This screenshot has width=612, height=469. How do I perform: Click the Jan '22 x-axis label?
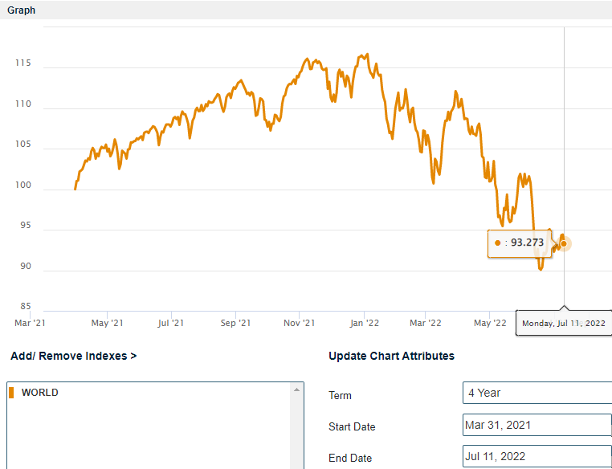coord(362,323)
